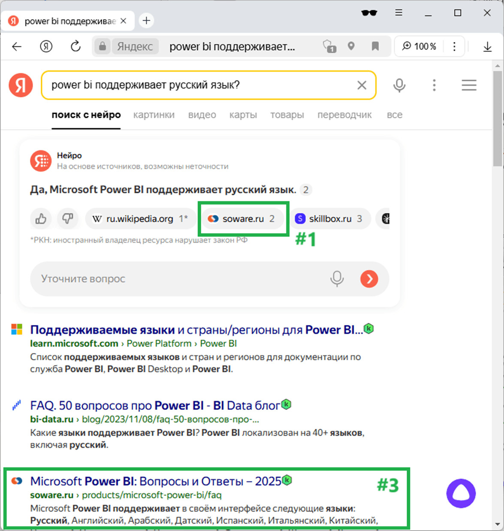Open the 'все' services tab
This screenshot has height=531, width=504.
click(x=395, y=115)
